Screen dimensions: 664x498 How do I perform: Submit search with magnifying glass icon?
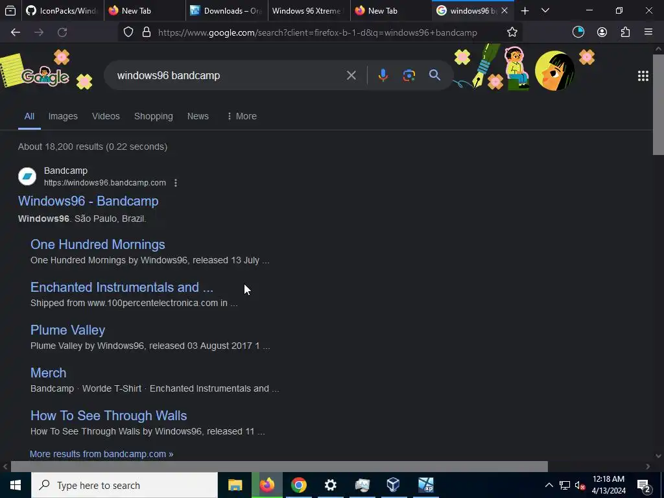(434, 75)
